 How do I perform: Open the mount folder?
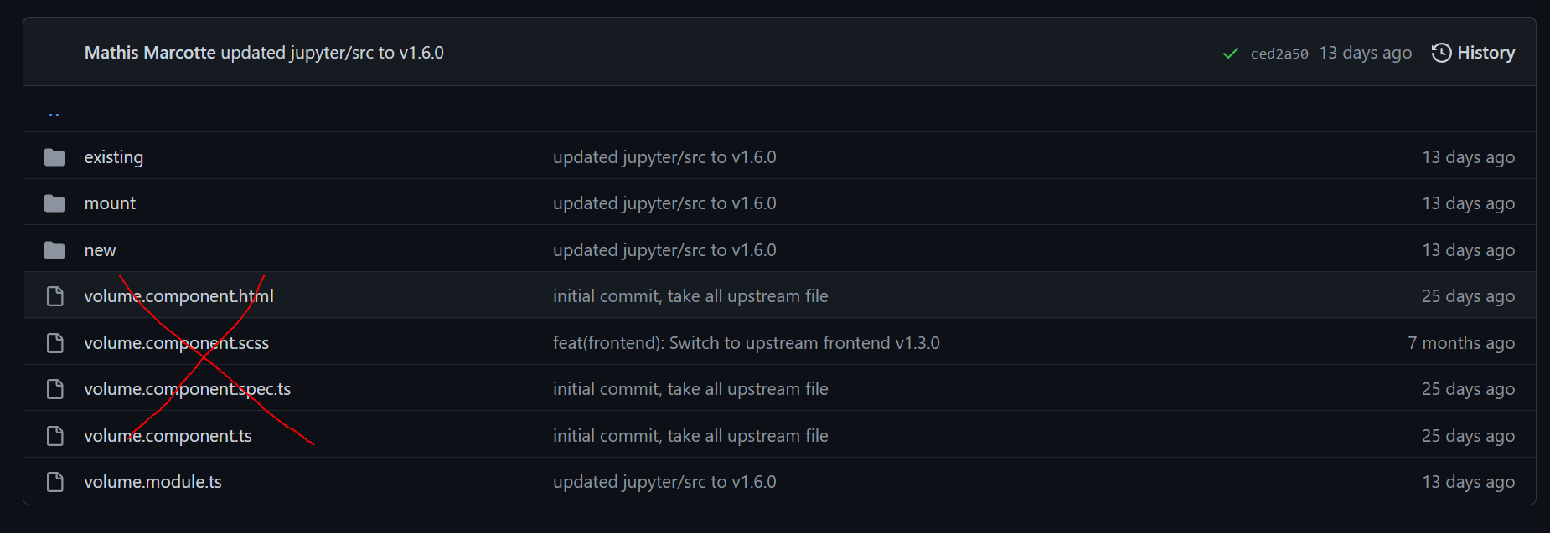pyautogui.click(x=109, y=202)
